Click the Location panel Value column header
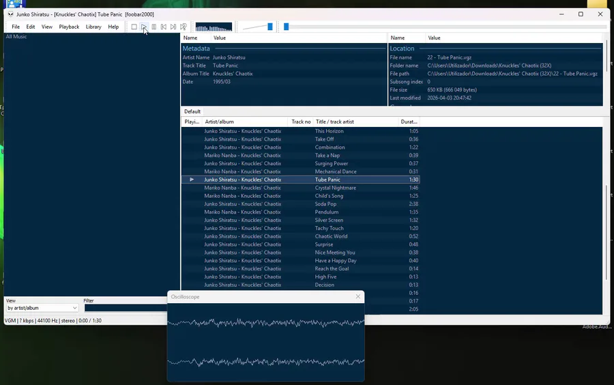 point(514,38)
